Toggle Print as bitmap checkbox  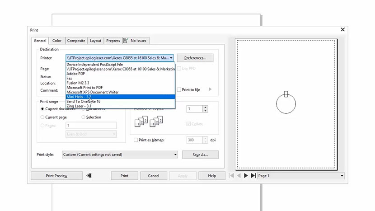point(136,140)
